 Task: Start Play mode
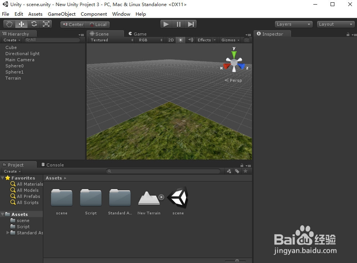tap(166, 24)
